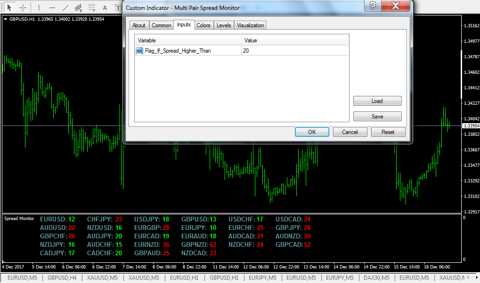Click the Spread Monitor indicator label
Image resolution: width=480 pixels, height=283 pixels.
click(19, 219)
